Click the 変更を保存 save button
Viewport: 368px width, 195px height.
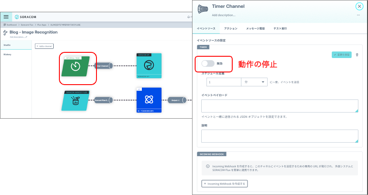[341, 55]
